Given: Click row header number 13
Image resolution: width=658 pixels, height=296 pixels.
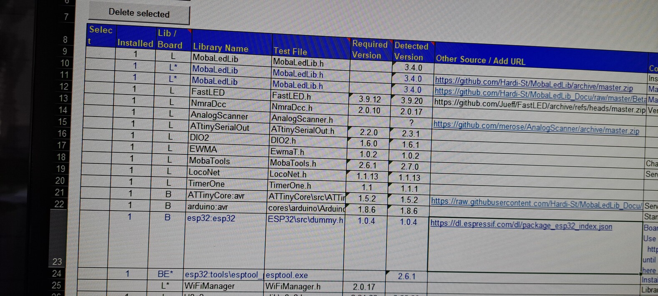Looking at the screenshot, I should tap(63, 98).
